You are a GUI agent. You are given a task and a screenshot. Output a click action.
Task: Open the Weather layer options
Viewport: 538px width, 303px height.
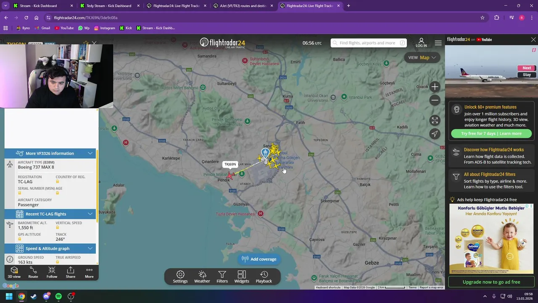coord(202,277)
